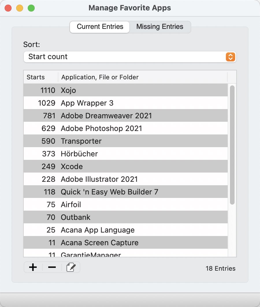Click the 1029 start count value
Image resolution: width=260 pixels, height=307 pixels.
(x=47, y=103)
